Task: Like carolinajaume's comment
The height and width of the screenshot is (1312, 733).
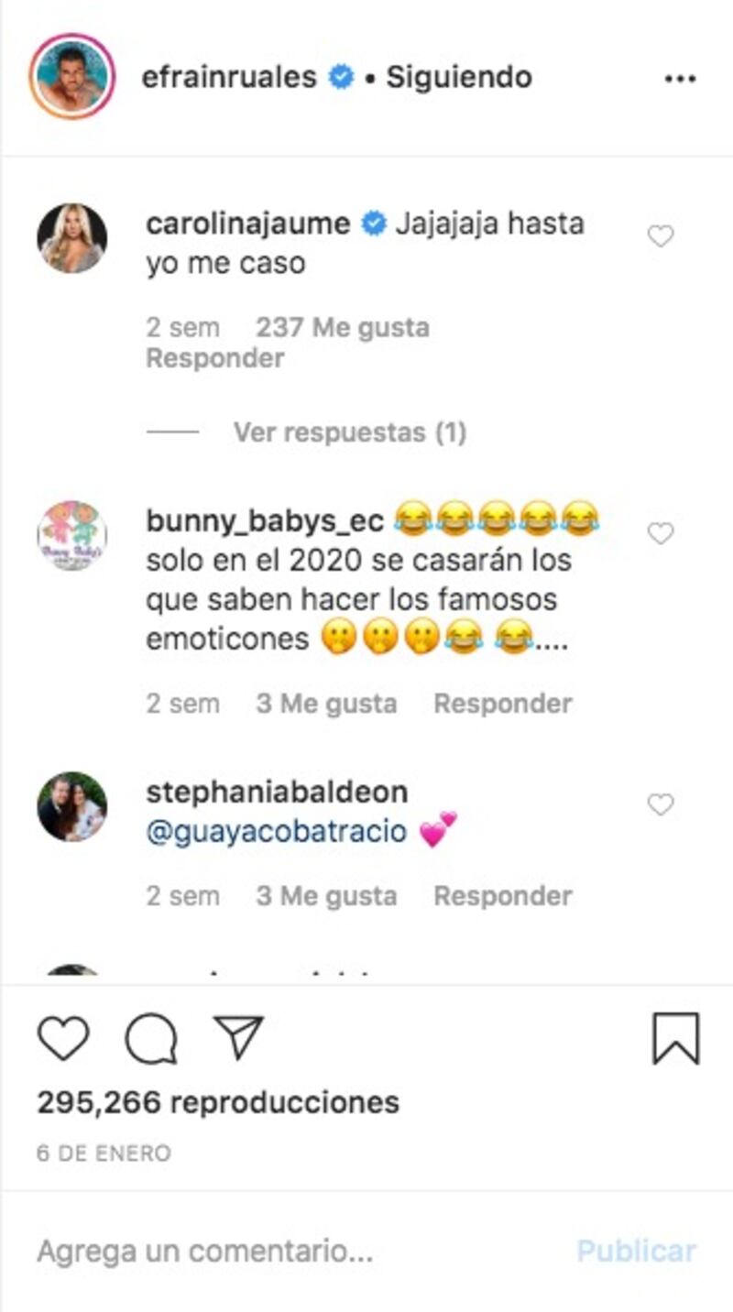Action: (x=661, y=237)
